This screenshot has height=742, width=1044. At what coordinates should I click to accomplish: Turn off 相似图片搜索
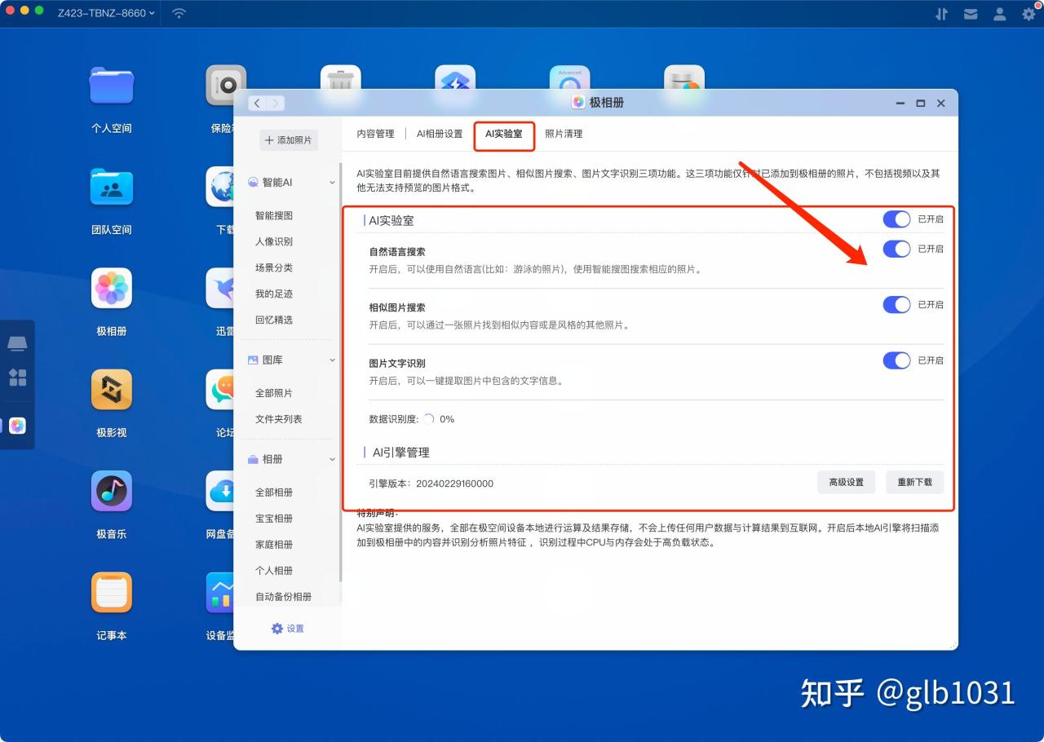896,304
